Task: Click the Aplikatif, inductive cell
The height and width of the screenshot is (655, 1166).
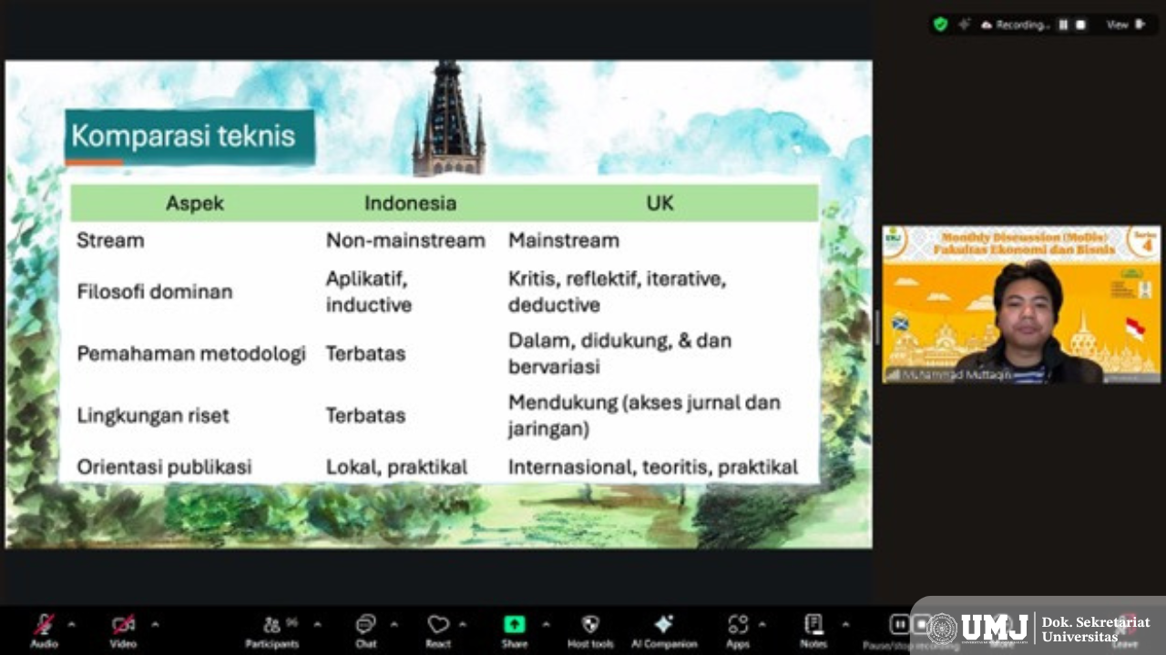Action: [x=369, y=291]
